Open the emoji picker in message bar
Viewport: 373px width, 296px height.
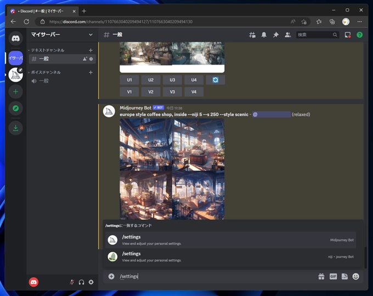[x=356, y=276]
